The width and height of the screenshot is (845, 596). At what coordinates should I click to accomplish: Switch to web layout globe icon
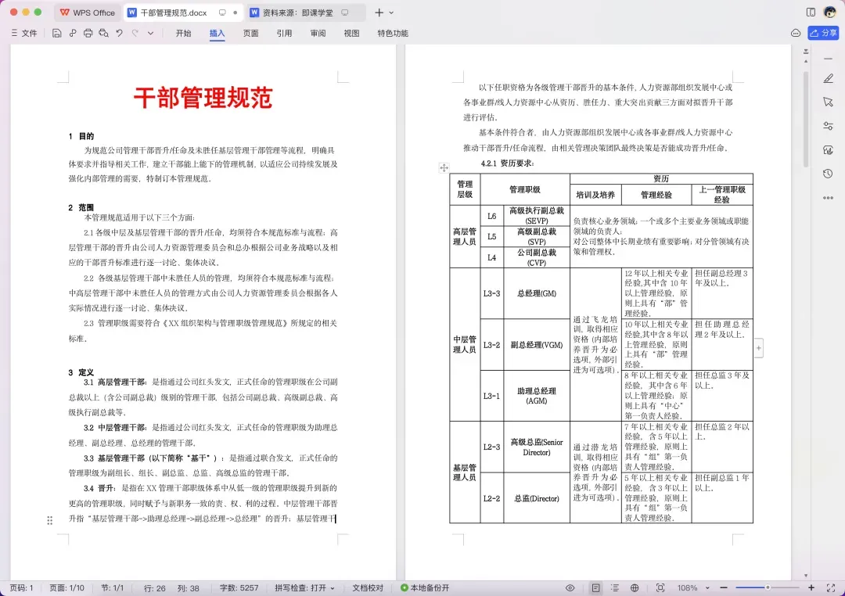[x=635, y=587]
